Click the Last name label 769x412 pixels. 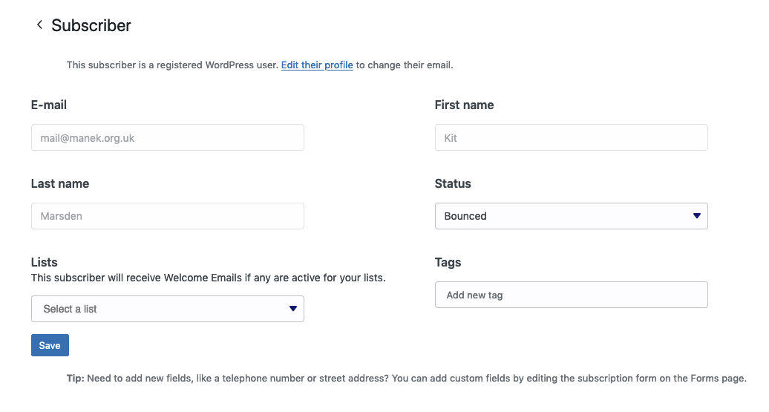(60, 184)
